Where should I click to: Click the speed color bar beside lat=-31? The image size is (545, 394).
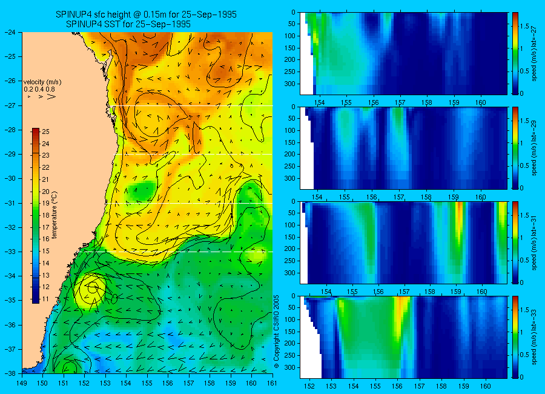(515, 242)
